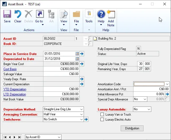
Task: Open the LTD Depreciation link
Action: (15, 94)
